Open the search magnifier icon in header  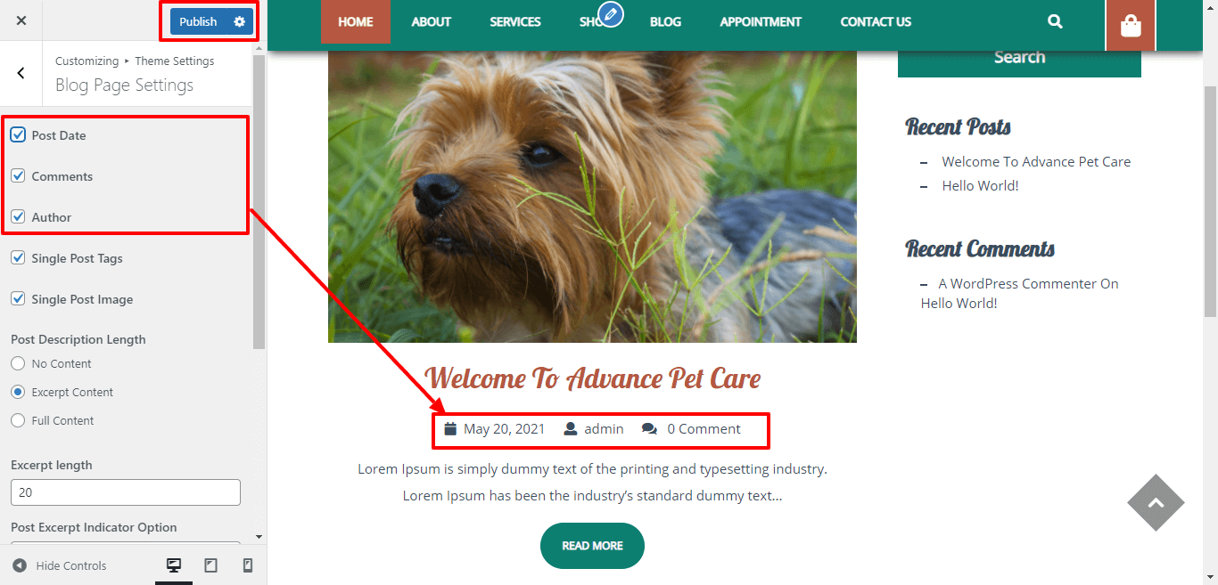pyautogui.click(x=1055, y=21)
